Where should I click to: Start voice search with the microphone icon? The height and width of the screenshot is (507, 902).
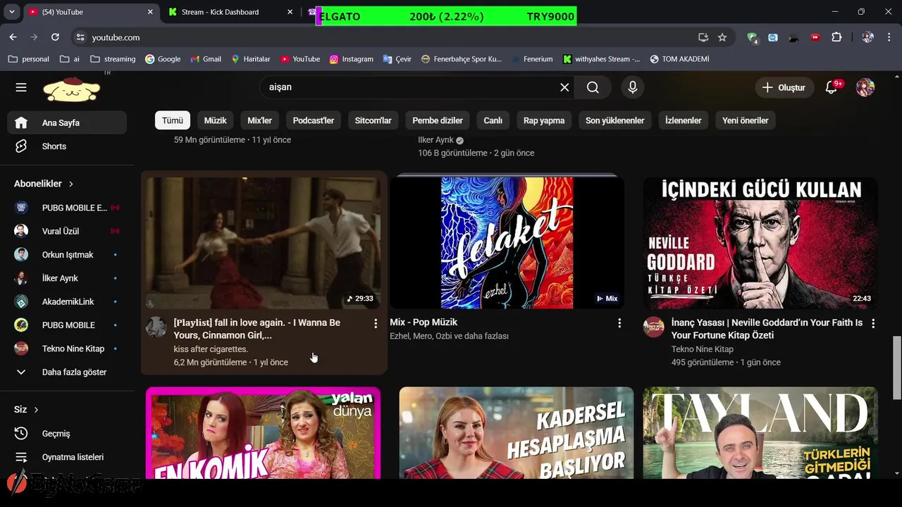point(633,87)
